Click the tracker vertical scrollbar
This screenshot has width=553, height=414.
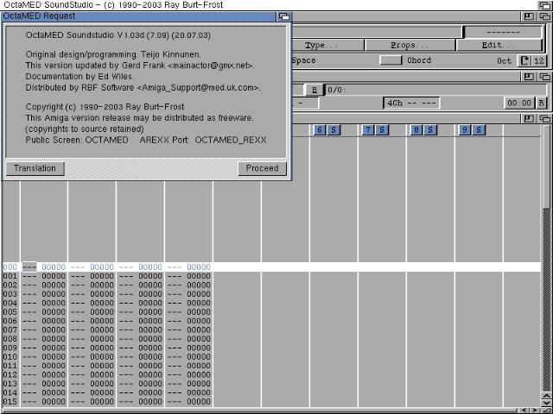coord(547,258)
